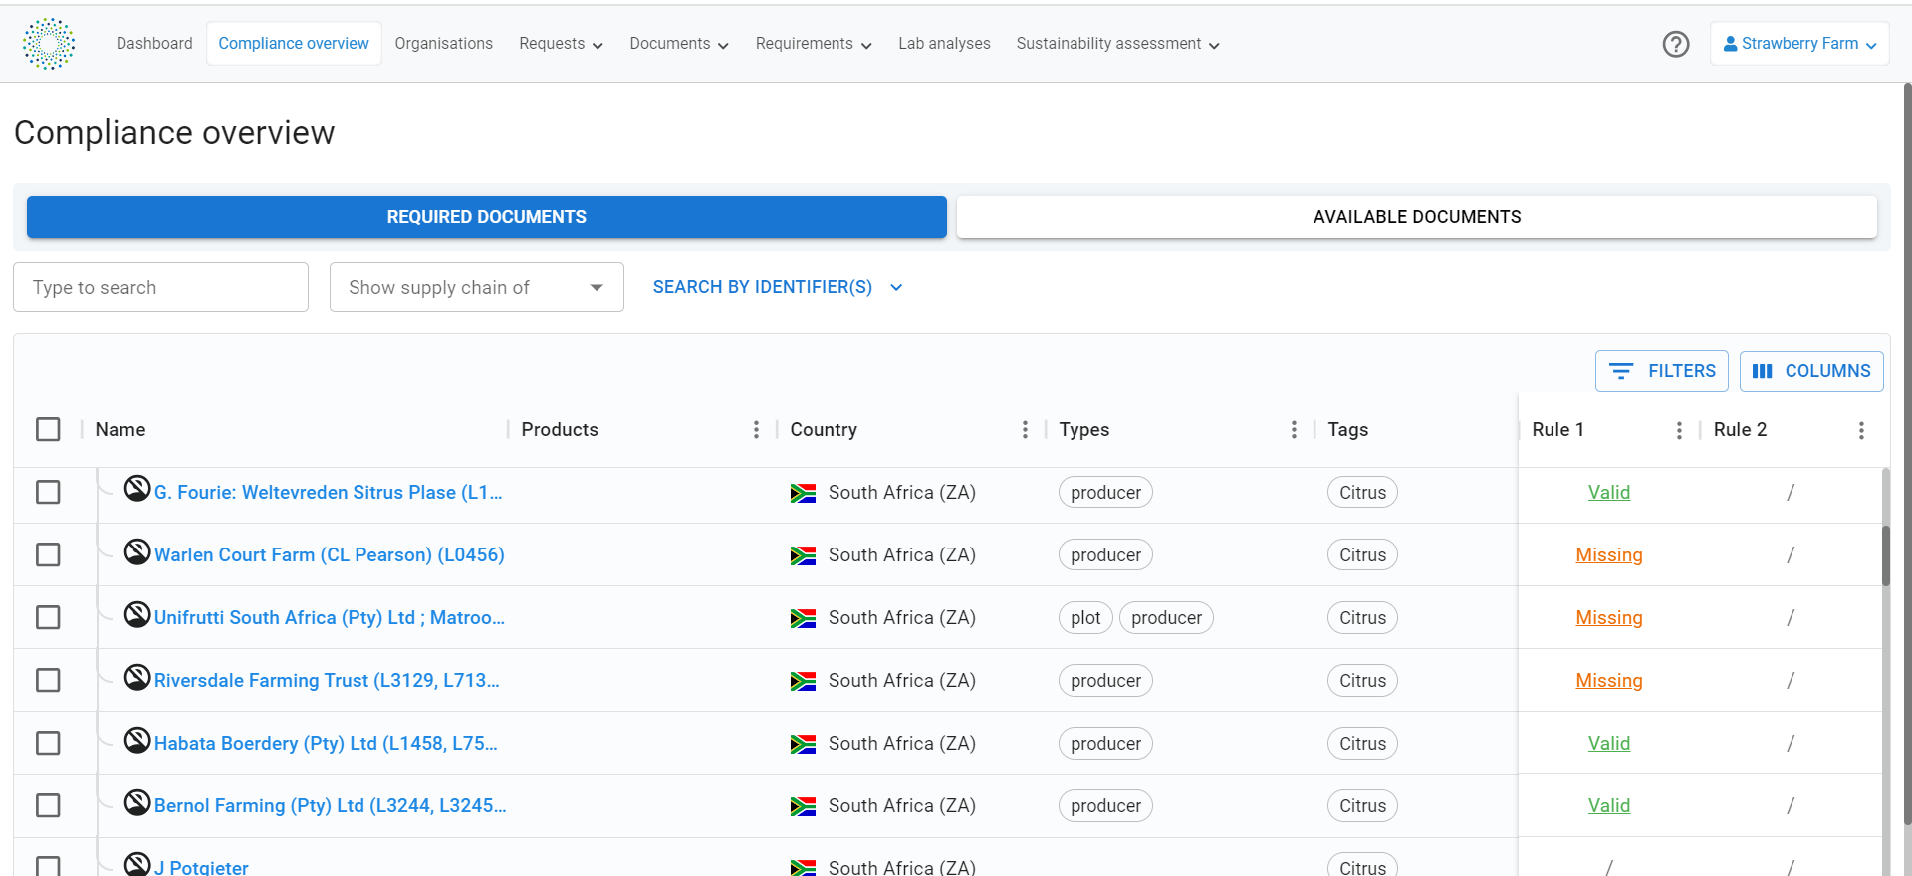The width and height of the screenshot is (1912, 876).
Task: Click the South Africa flag in the Unifrutti row
Action: 803,618
